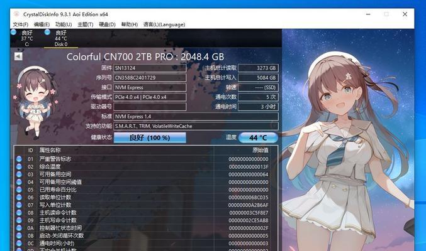Viewport: 426px width, 251px height.
Task: Minimize the CrystalDiskInfo window
Action: click(368, 14)
